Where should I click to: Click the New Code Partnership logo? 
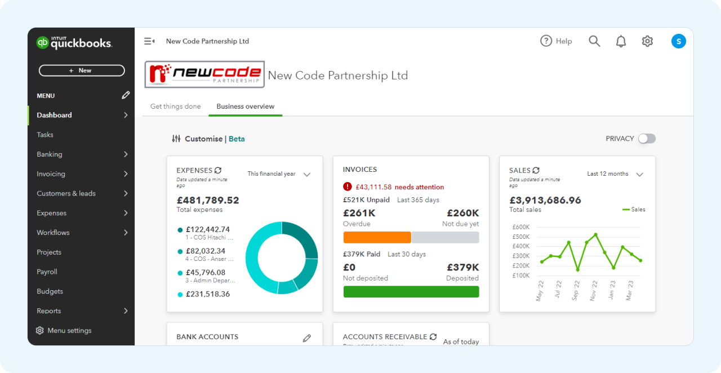(205, 74)
